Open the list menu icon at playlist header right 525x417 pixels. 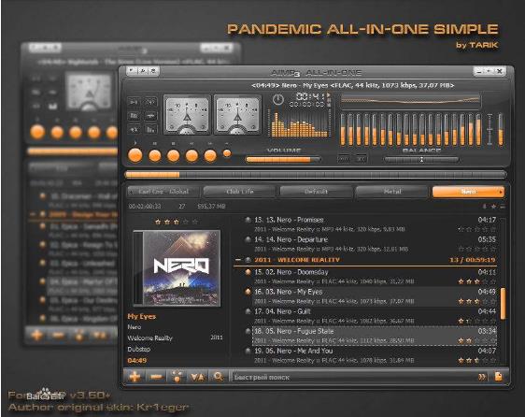503,207
